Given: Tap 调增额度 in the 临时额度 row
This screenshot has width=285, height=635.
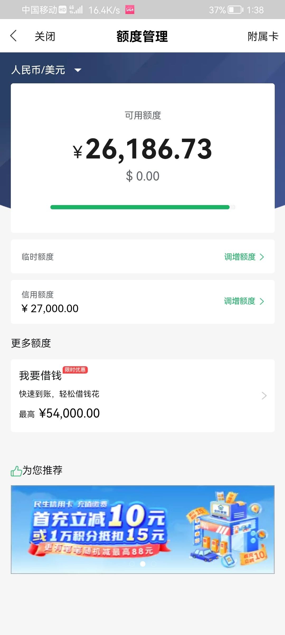Looking at the screenshot, I should pyautogui.click(x=240, y=257).
